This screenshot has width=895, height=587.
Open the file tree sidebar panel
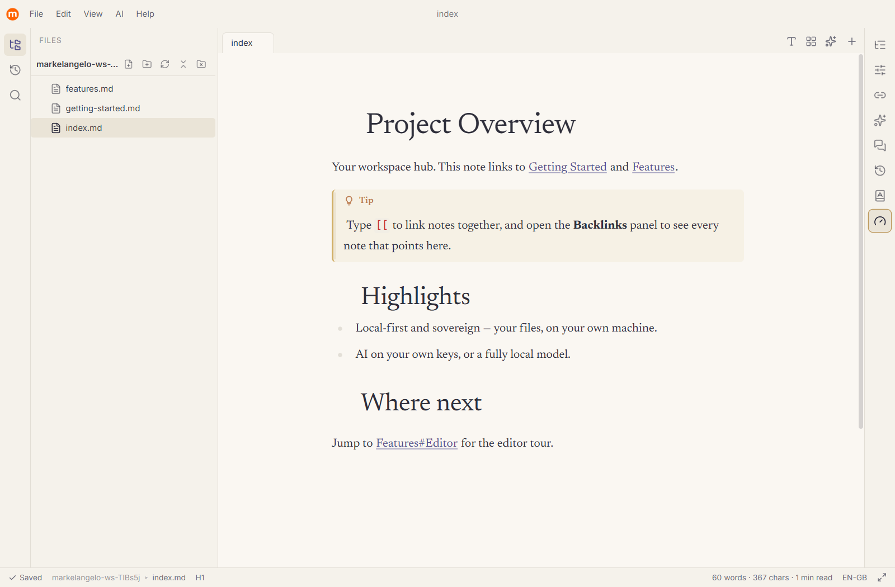click(15, 45)
